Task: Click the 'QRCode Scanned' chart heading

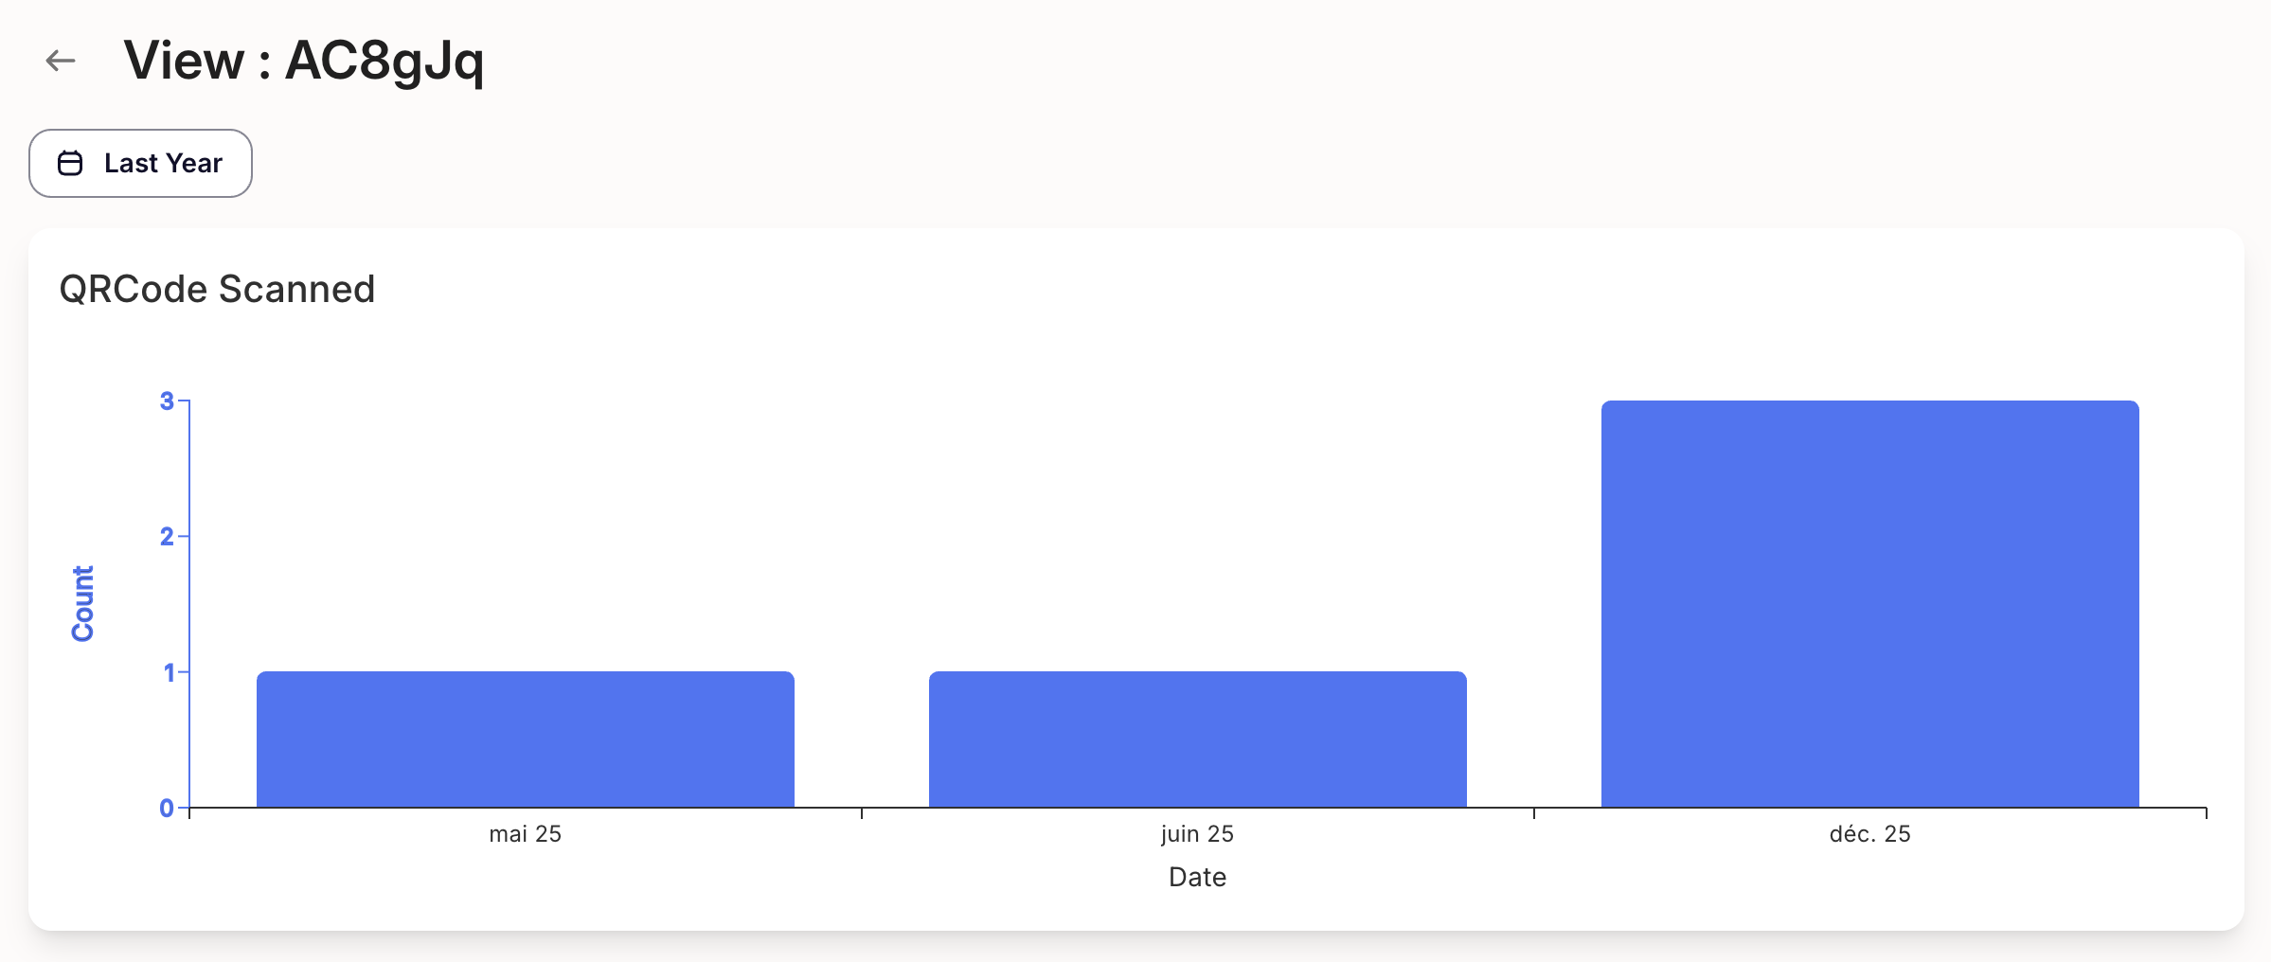Action: 217,288
